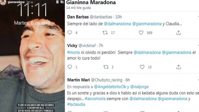Unmute the story sound icon

tap(62, 2)
